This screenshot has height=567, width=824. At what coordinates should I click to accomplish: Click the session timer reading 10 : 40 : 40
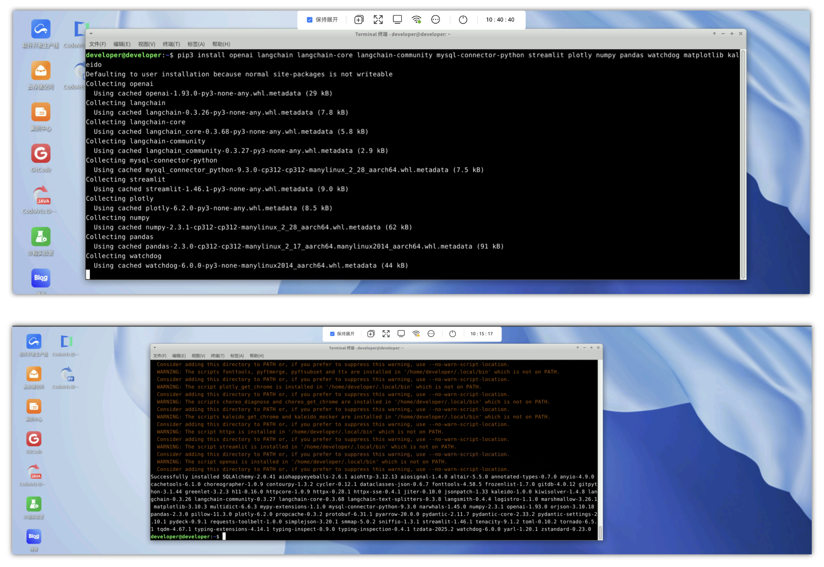pos(500,19)
